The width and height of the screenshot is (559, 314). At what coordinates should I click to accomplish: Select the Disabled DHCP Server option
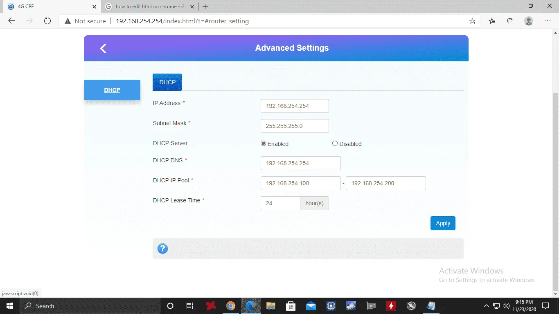(335, 144)
